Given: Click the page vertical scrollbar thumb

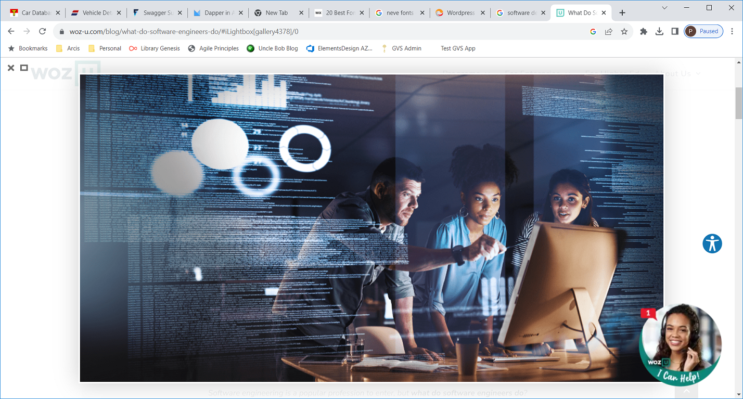Looking at the screenshot, I should coord(738,102).
